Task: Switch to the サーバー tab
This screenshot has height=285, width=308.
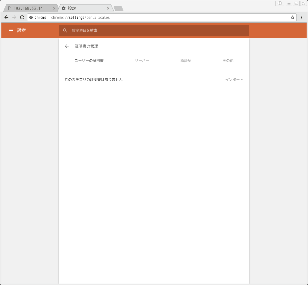Action: (x=142, y=60)
